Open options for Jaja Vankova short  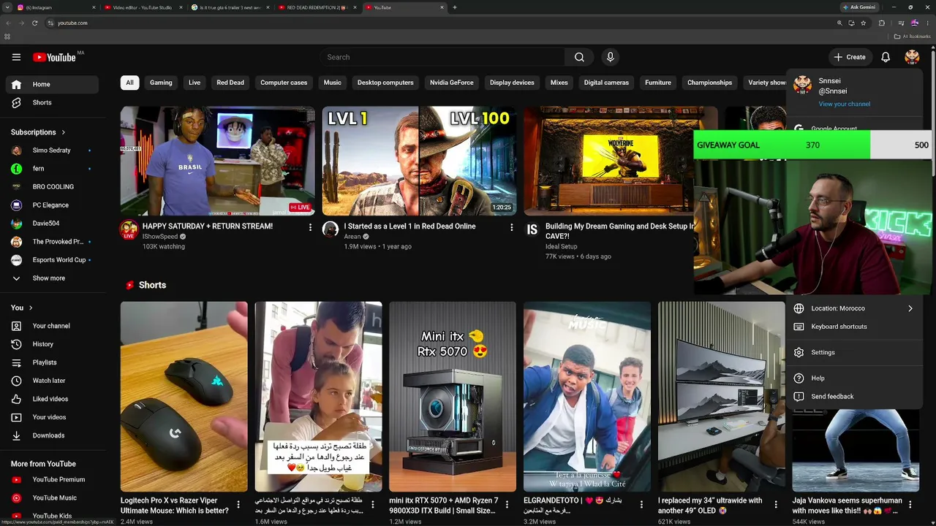coord(910,504)
